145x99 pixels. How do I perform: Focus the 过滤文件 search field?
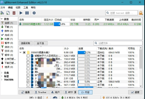point(118,43)
